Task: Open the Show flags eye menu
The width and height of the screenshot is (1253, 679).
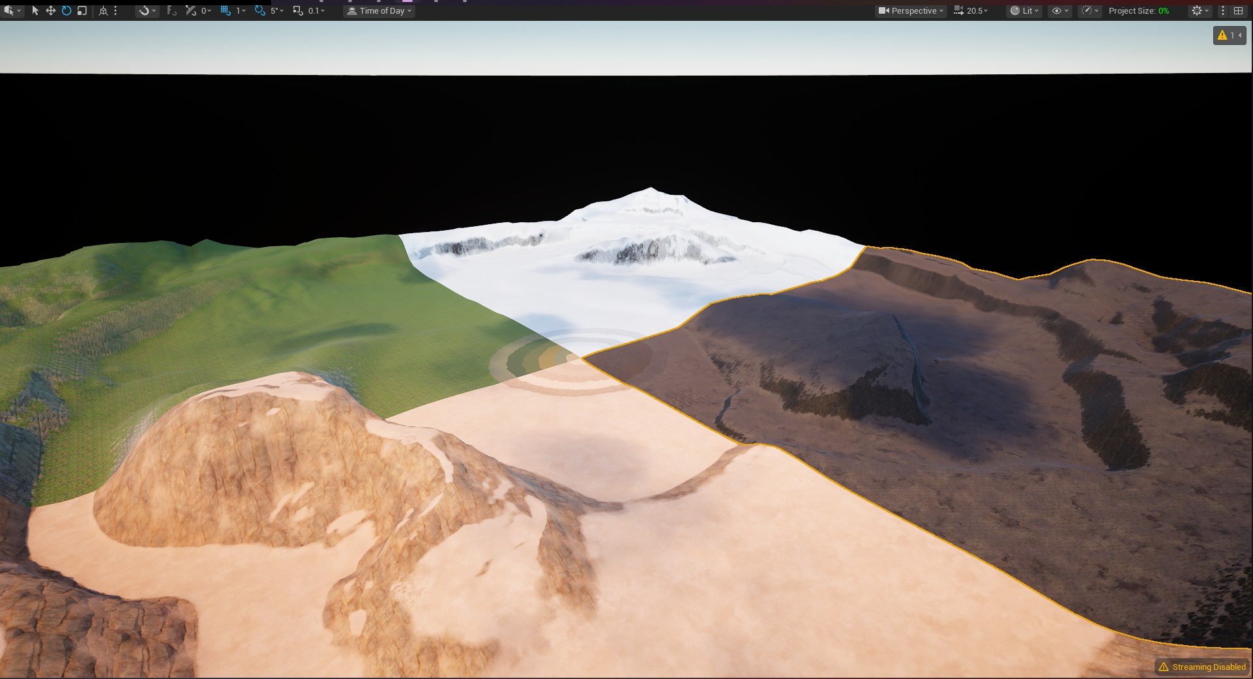Action: 1060,10
